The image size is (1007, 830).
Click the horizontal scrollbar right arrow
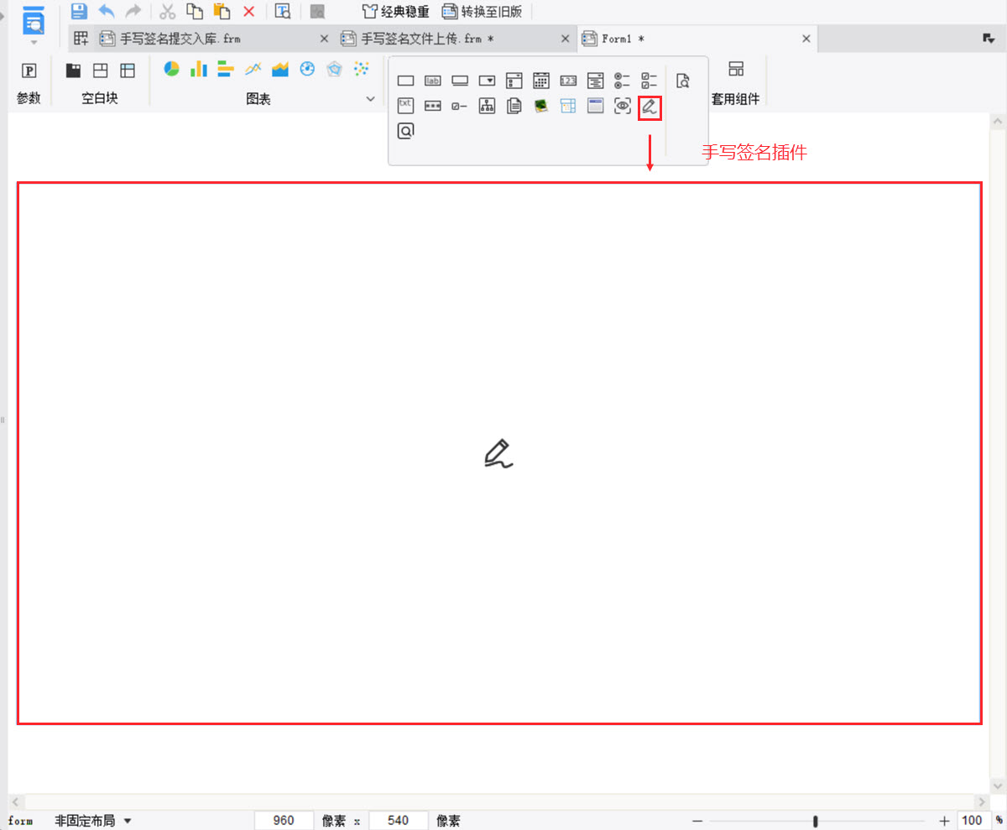tap(980, 801)
